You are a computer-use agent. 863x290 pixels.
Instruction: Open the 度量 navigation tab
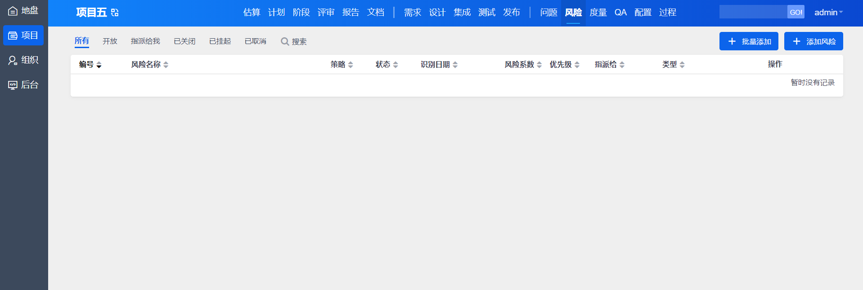coord(598,12)
